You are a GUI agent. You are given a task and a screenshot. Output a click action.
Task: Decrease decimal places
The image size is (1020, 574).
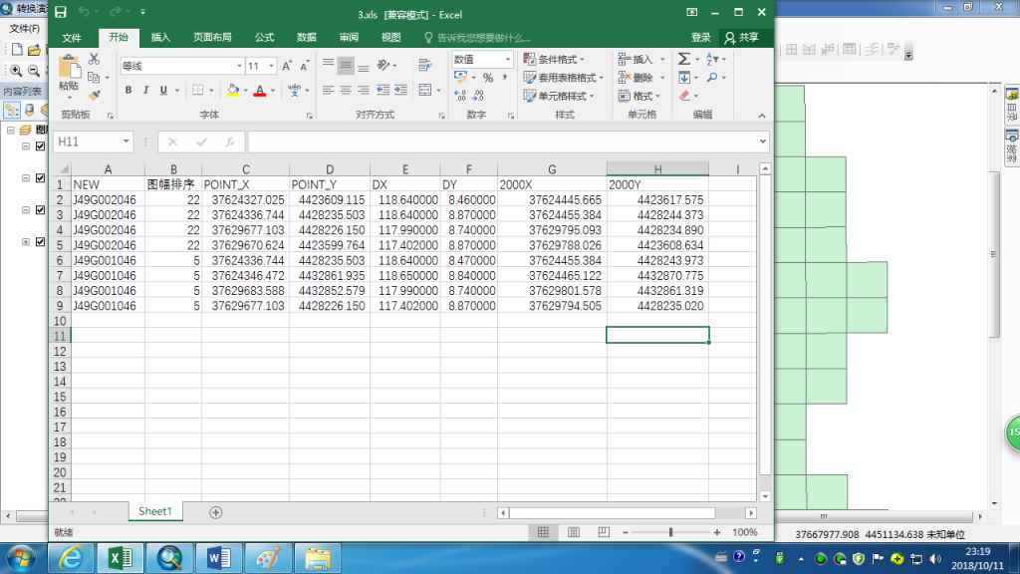coord(478,96)
